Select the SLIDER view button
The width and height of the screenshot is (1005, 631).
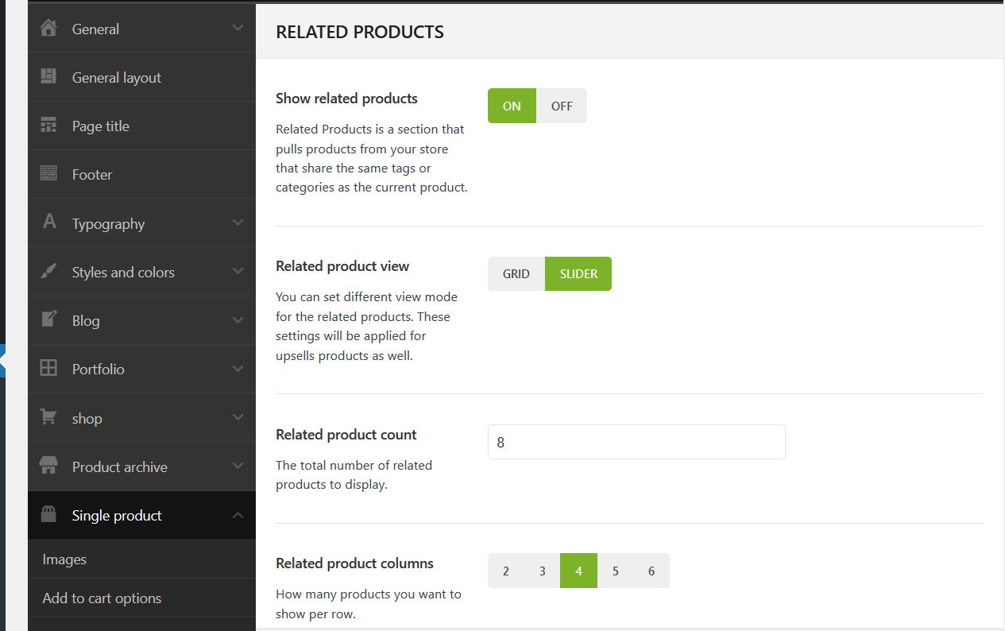click(x=578, y=274)
